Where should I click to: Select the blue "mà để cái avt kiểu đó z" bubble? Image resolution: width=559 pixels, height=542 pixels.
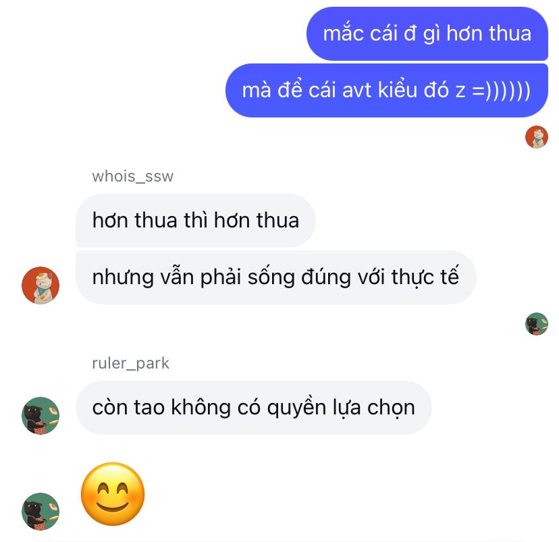click(387, 90)
